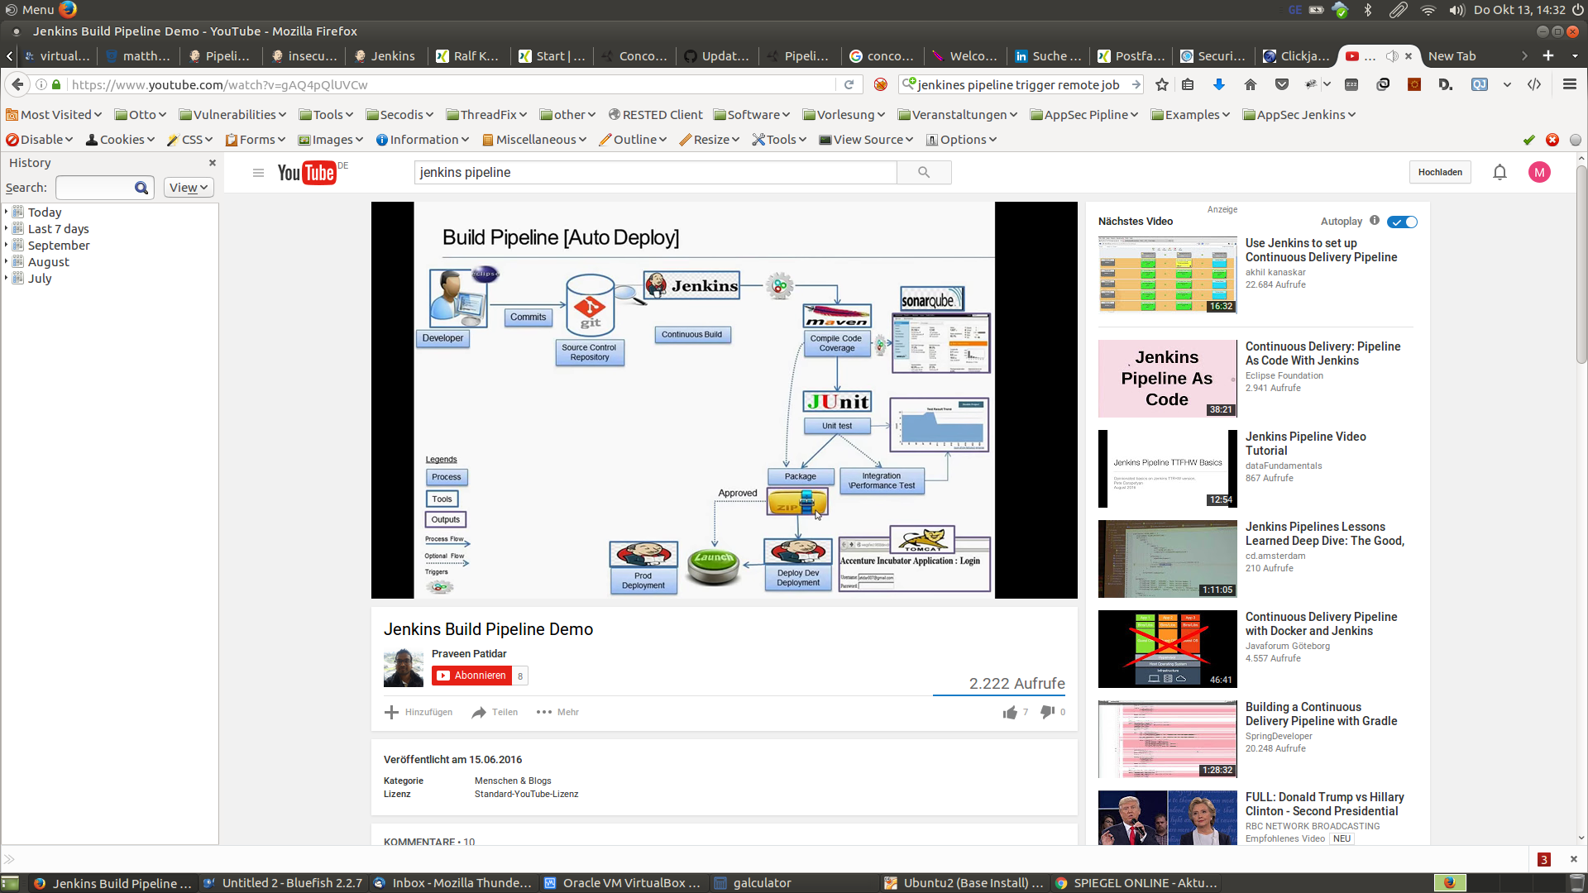Click the RESTED Client bookmark
The image size is (1588, 893).
[x=655, y=115]
